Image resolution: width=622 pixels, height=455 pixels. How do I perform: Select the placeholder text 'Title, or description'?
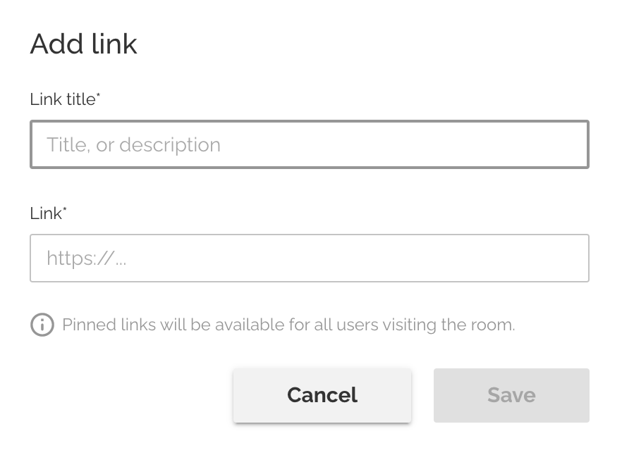pyautogui.click(x=134, y=144)
